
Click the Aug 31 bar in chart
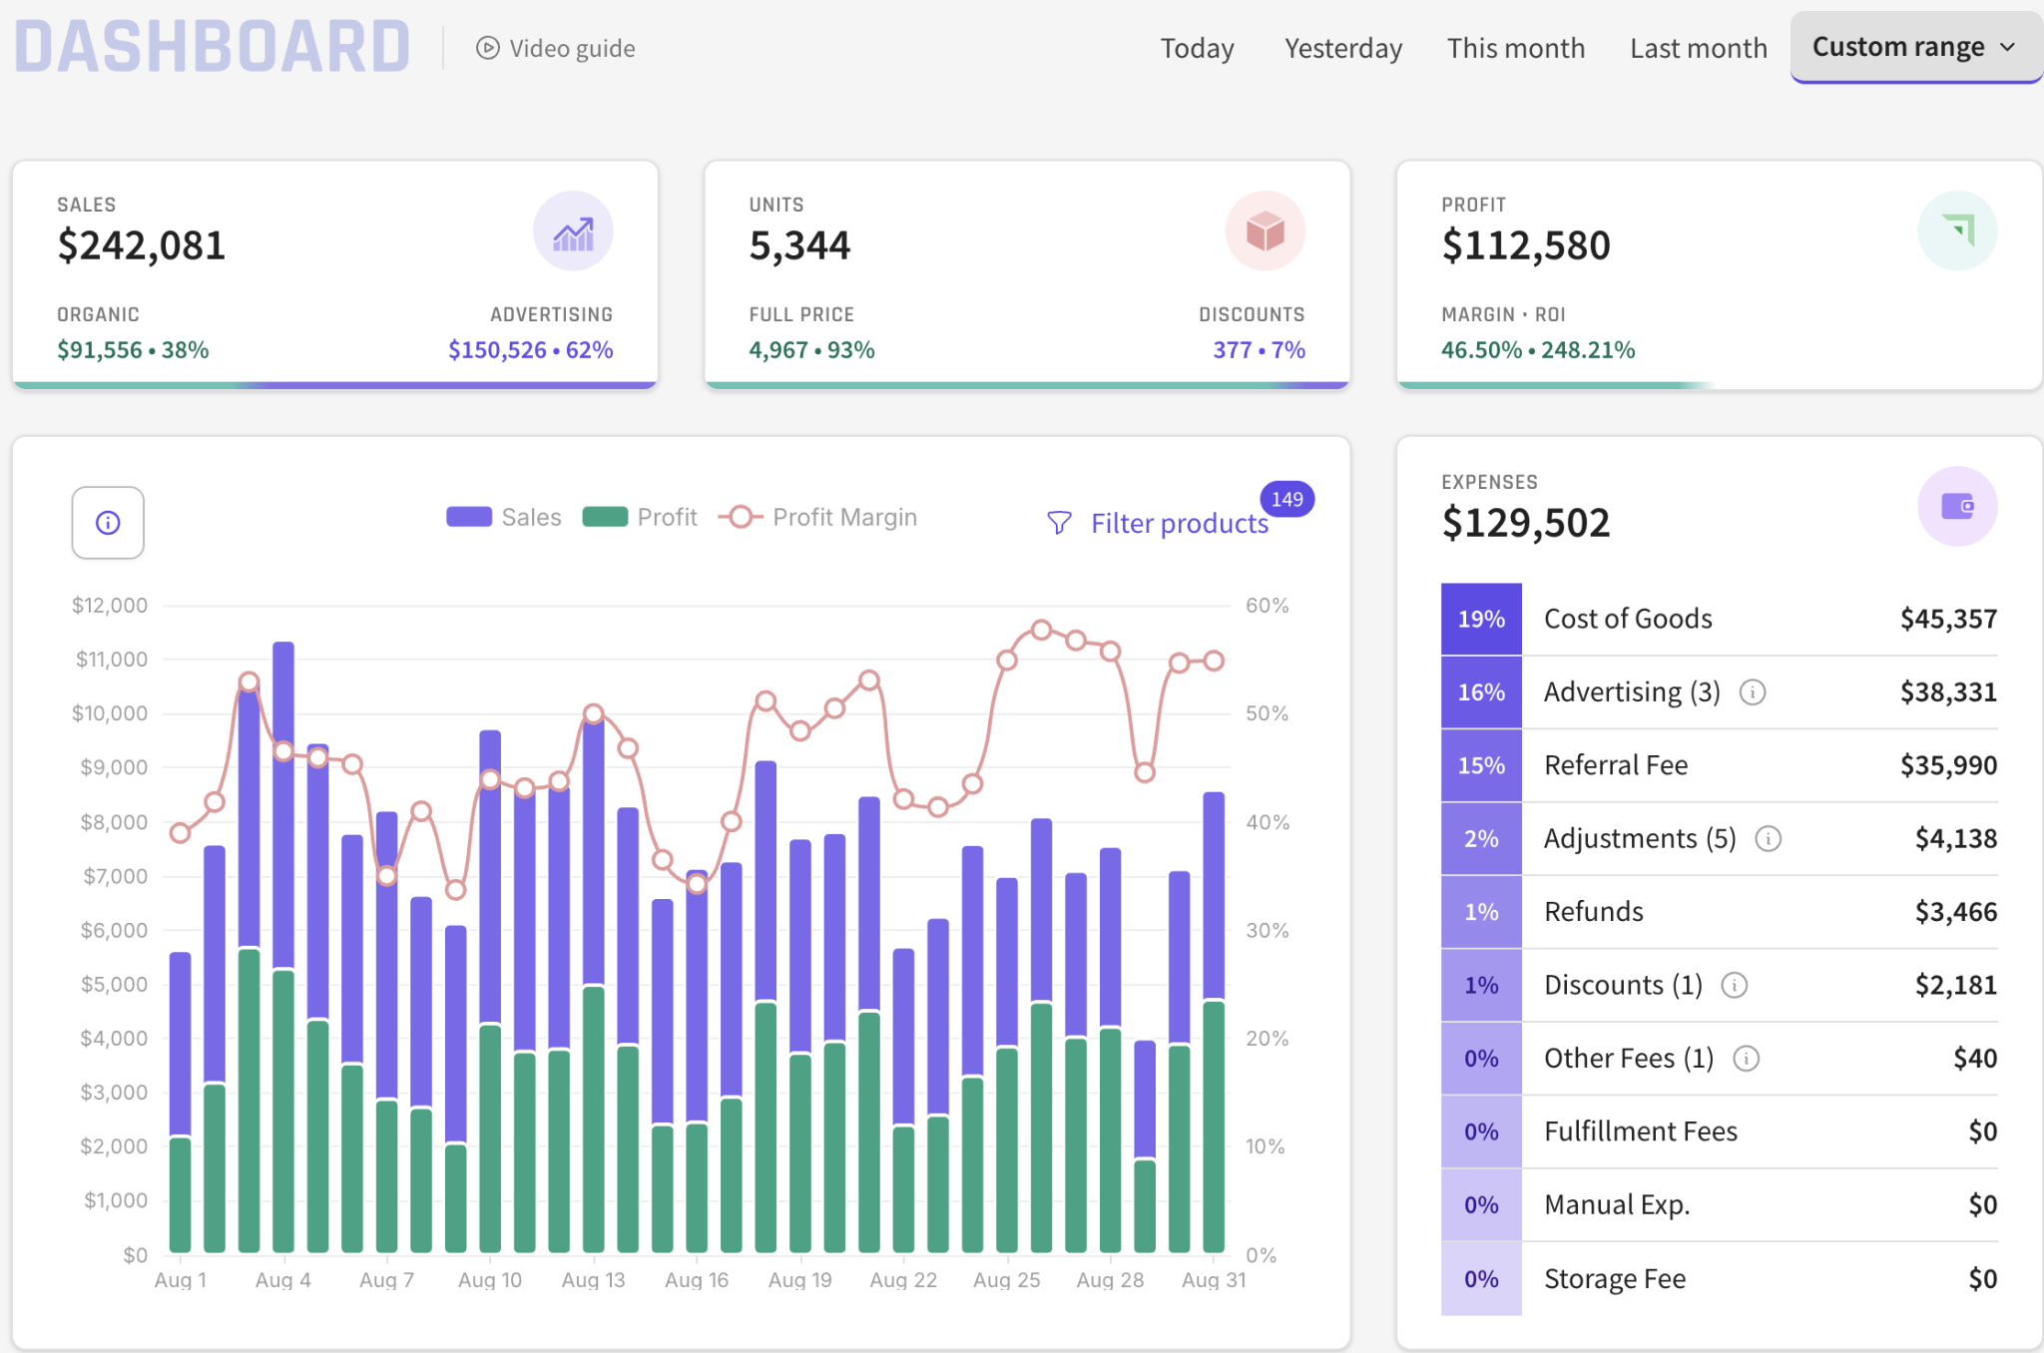(1214, 1022)
